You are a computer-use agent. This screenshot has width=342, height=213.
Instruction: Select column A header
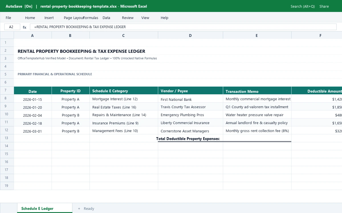(32, 35)
